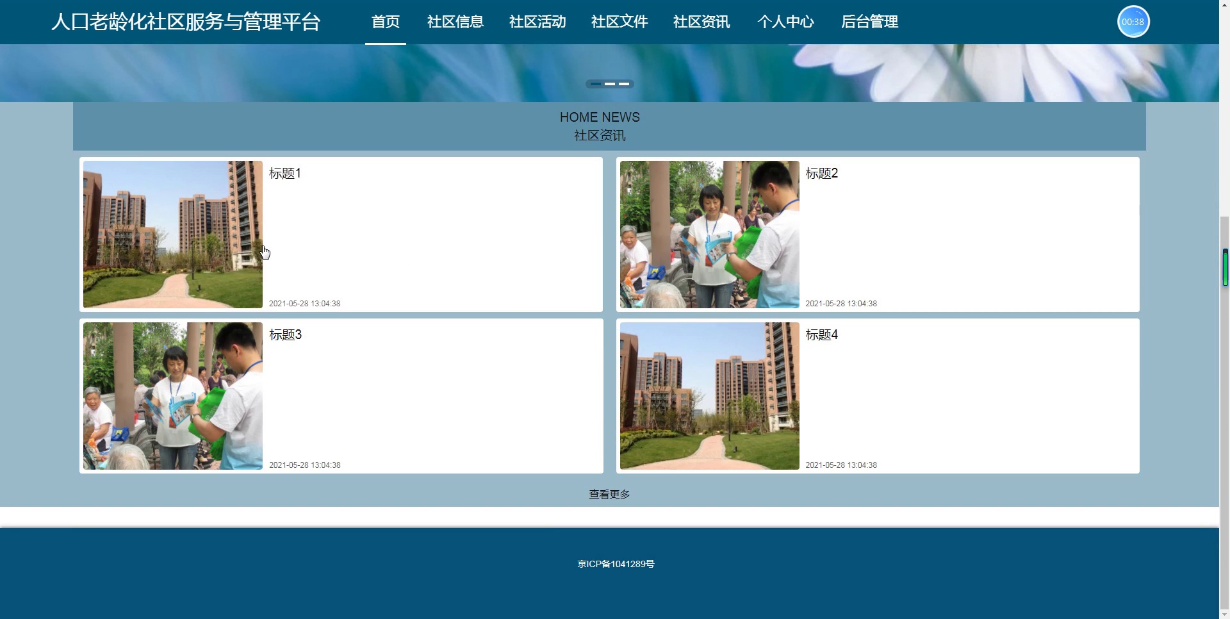Select the middle carousel indicator dash

610,84
